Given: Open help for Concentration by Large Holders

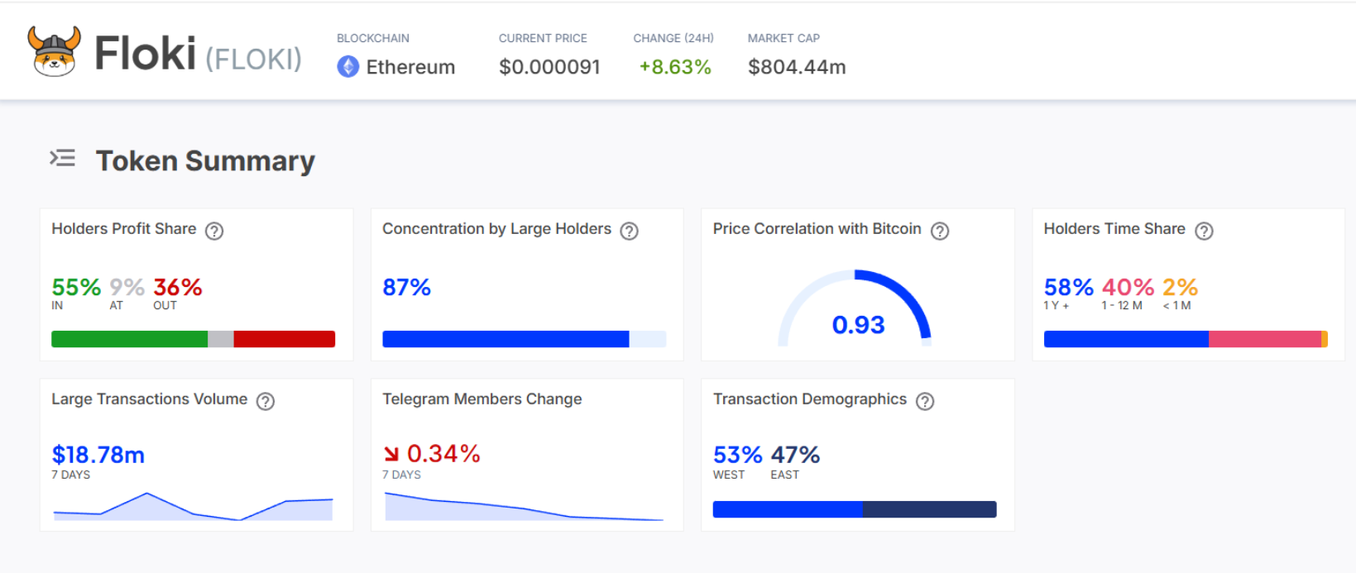Looking at the screenshot, I should coord(630,231).
